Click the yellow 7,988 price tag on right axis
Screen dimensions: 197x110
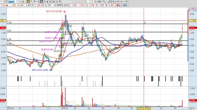pos(193,20)
